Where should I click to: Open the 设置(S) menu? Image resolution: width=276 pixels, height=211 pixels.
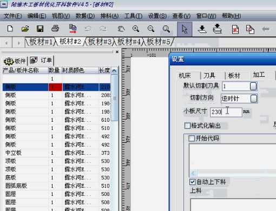point(157,16)
